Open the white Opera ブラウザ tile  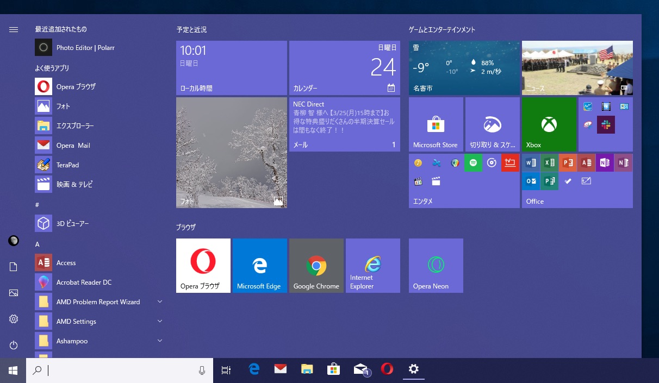click(x=203, y=266)
